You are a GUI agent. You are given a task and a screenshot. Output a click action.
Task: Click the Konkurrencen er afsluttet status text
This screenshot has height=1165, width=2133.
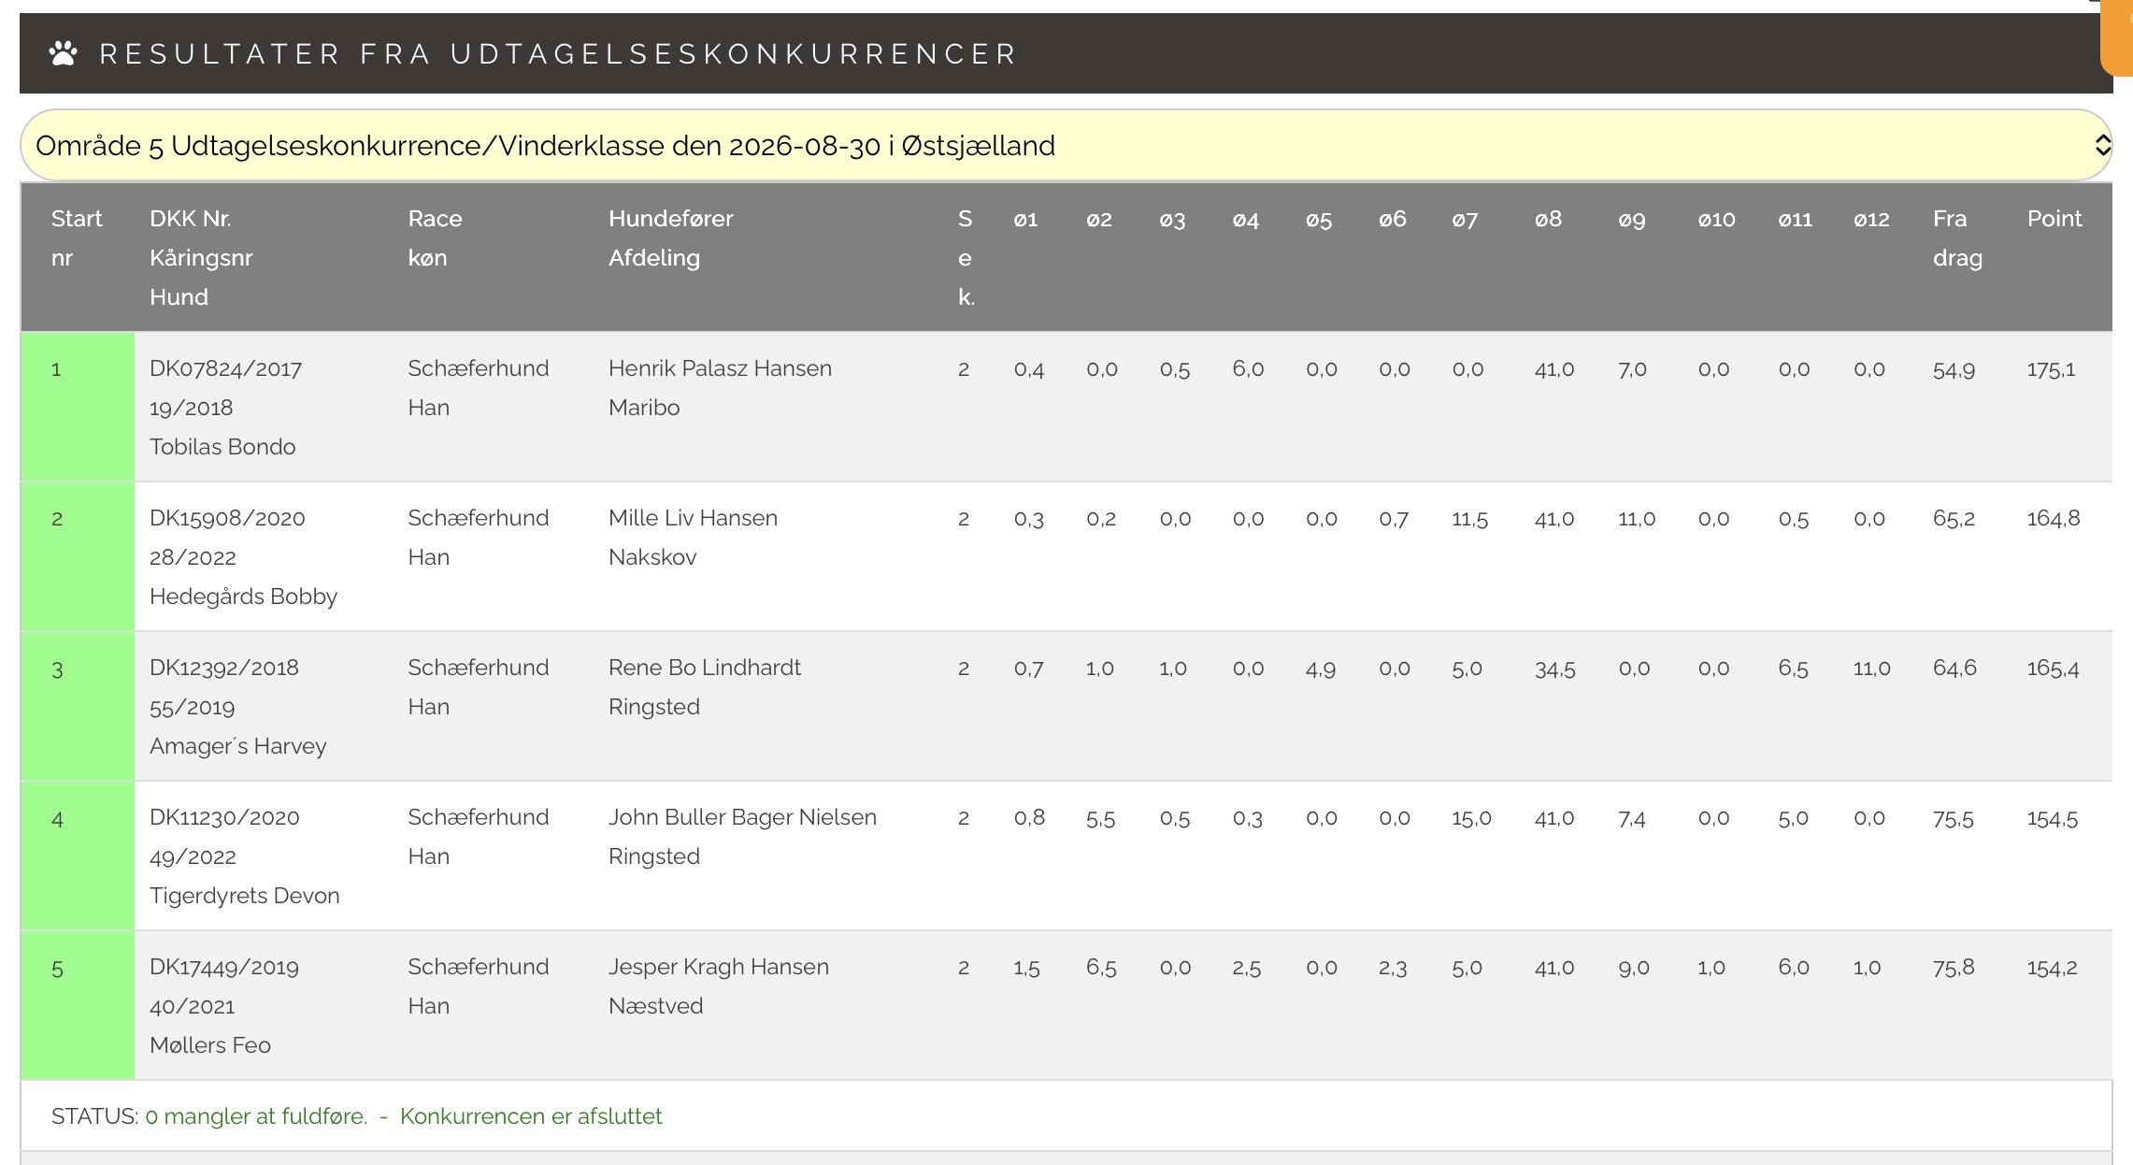531,1116
